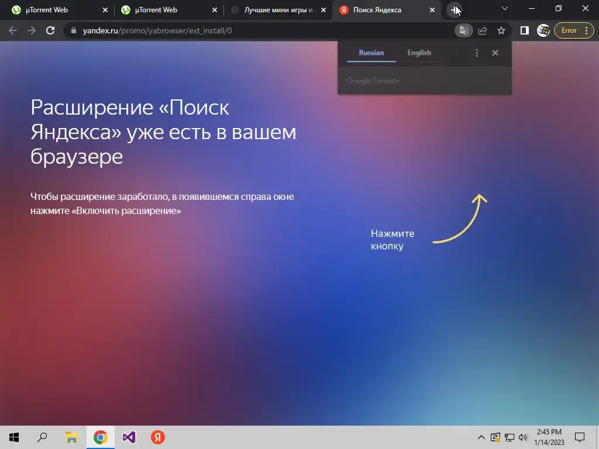Bookmark this page with the star icon
The image size is (599, 449).
click(x=501, y=30)
